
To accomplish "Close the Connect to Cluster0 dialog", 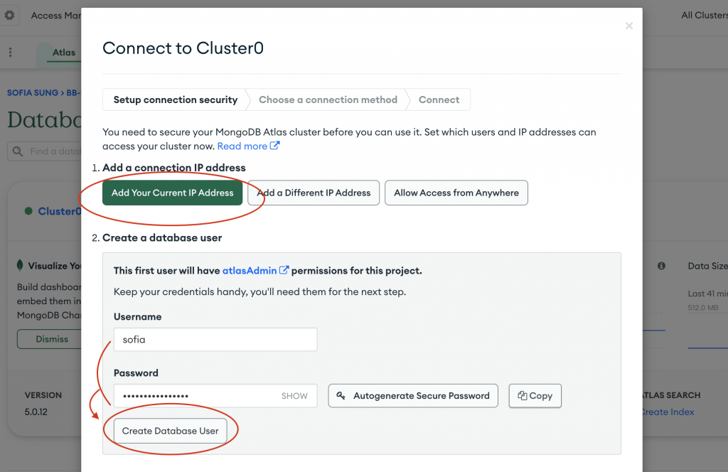I will click(628, 26).
